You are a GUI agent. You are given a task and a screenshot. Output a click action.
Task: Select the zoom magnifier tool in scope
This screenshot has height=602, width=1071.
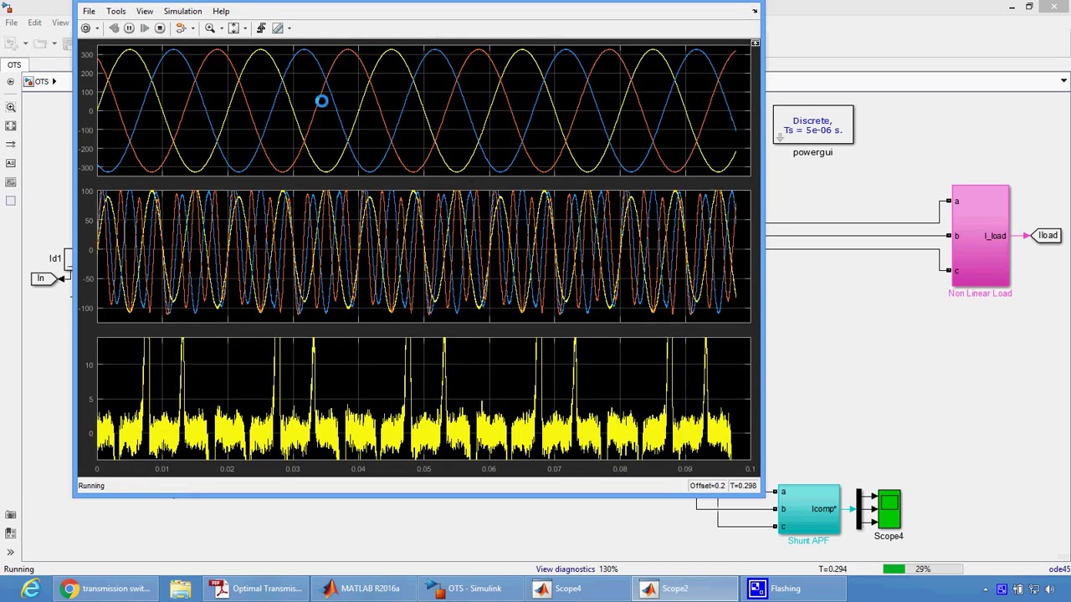click(x=210, y=28)
